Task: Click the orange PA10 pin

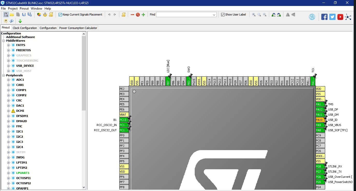Action: (320, 120)
